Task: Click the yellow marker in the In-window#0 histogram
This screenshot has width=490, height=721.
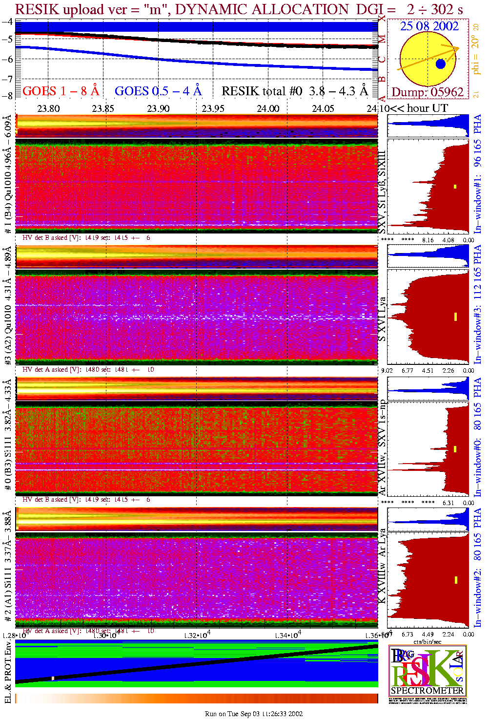Action: point(455,449)
